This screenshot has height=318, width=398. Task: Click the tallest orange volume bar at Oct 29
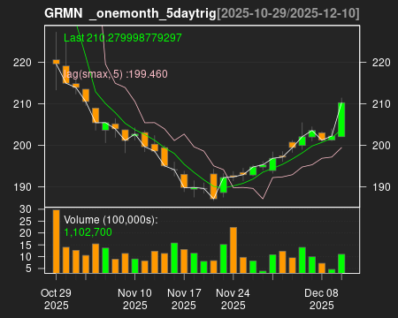[56, 241]
